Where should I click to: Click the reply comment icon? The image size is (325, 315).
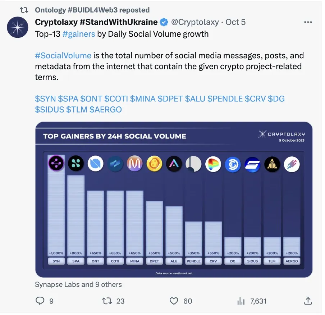tap(40, 301)
